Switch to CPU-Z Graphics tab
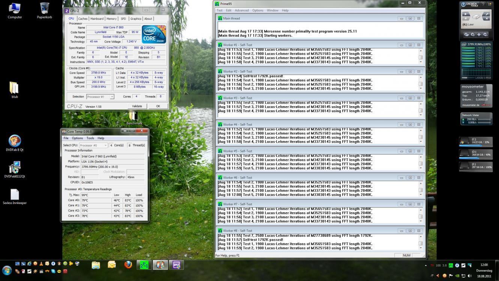The height and width of the screenshot is (281, 499). [x=136, y=18]
